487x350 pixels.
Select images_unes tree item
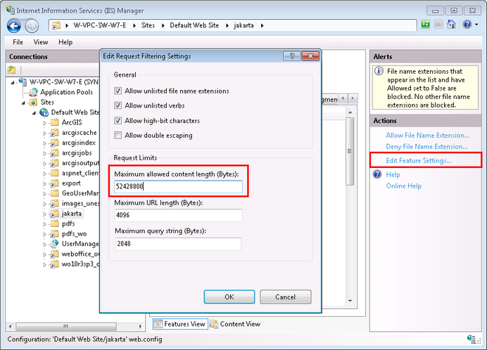click(80, 204)
